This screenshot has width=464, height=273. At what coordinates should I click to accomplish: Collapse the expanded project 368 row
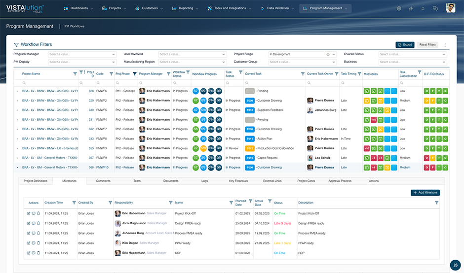point(17,168)
